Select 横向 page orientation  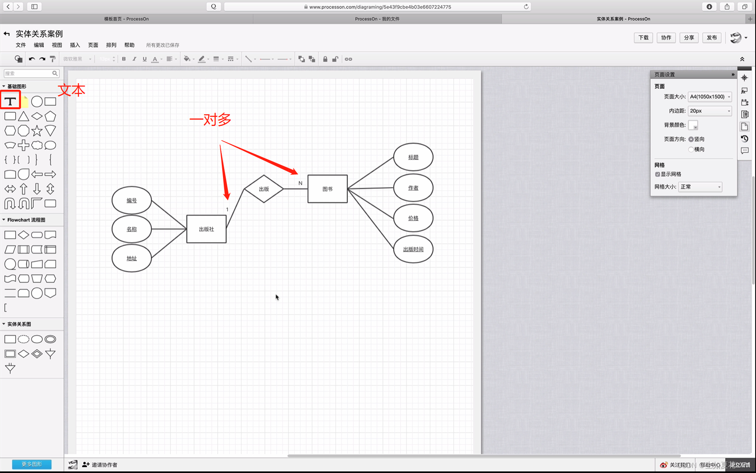[x=691, y=149]
